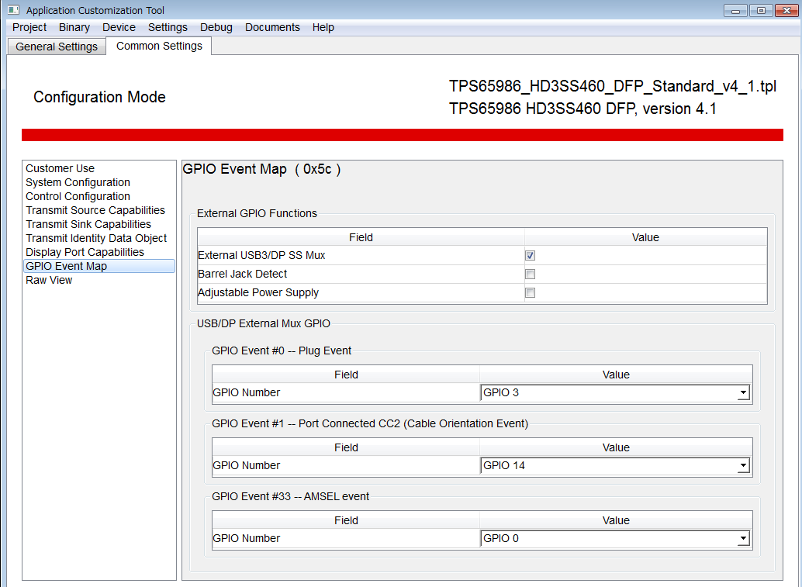This screenshot has width=802, height=587.
Task: Open the Documents menu
Action: point(272,28)
